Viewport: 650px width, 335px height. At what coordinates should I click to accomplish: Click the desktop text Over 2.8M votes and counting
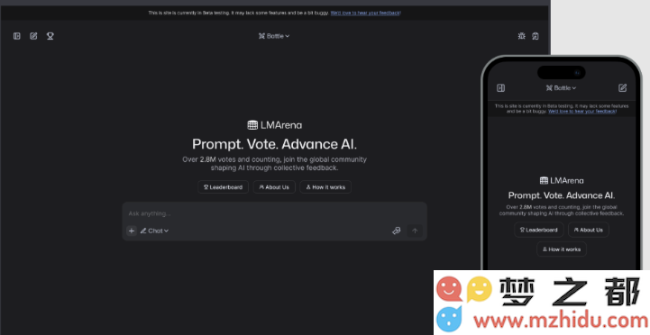coord(232,159)
